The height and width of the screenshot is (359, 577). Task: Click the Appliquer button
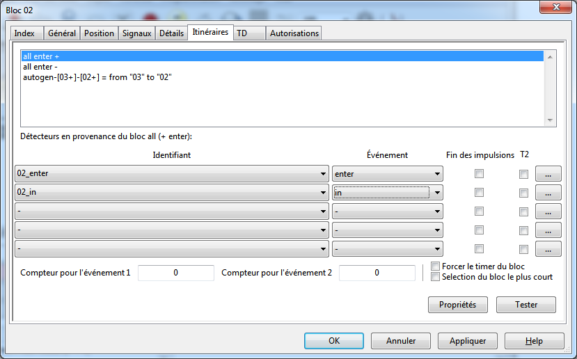(467, 341)
